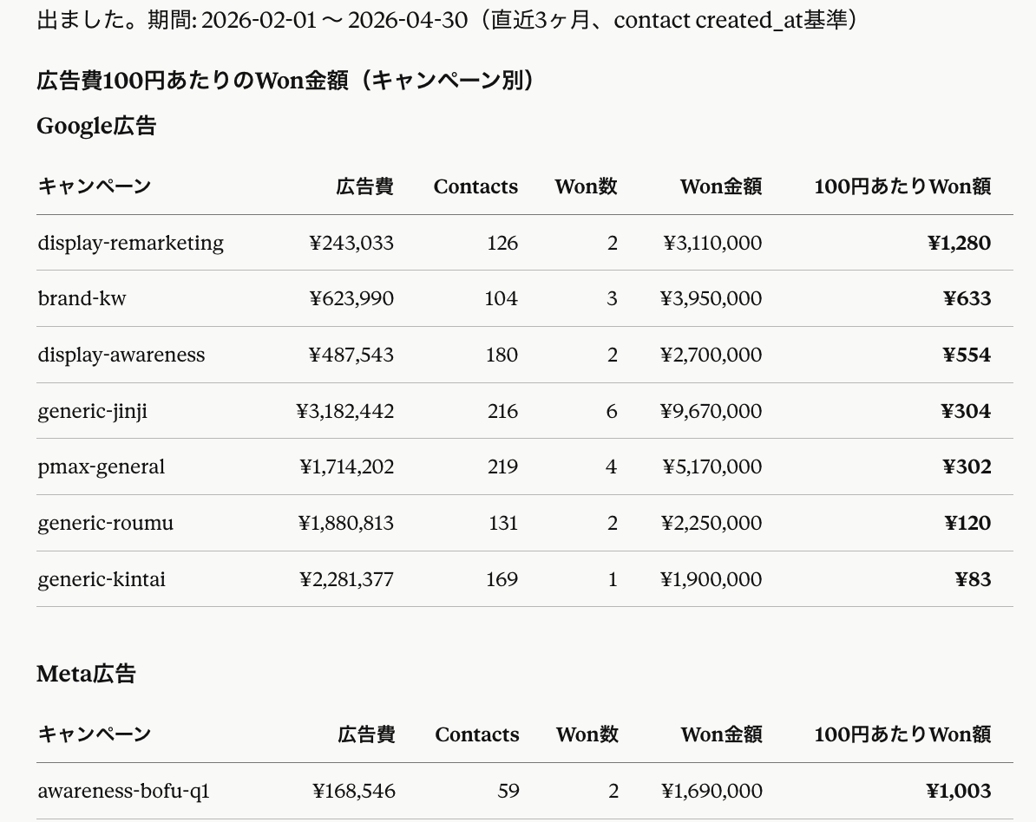Click the bold value ¥1,280
The image size is (1036, 822).
tap(960, 243)
